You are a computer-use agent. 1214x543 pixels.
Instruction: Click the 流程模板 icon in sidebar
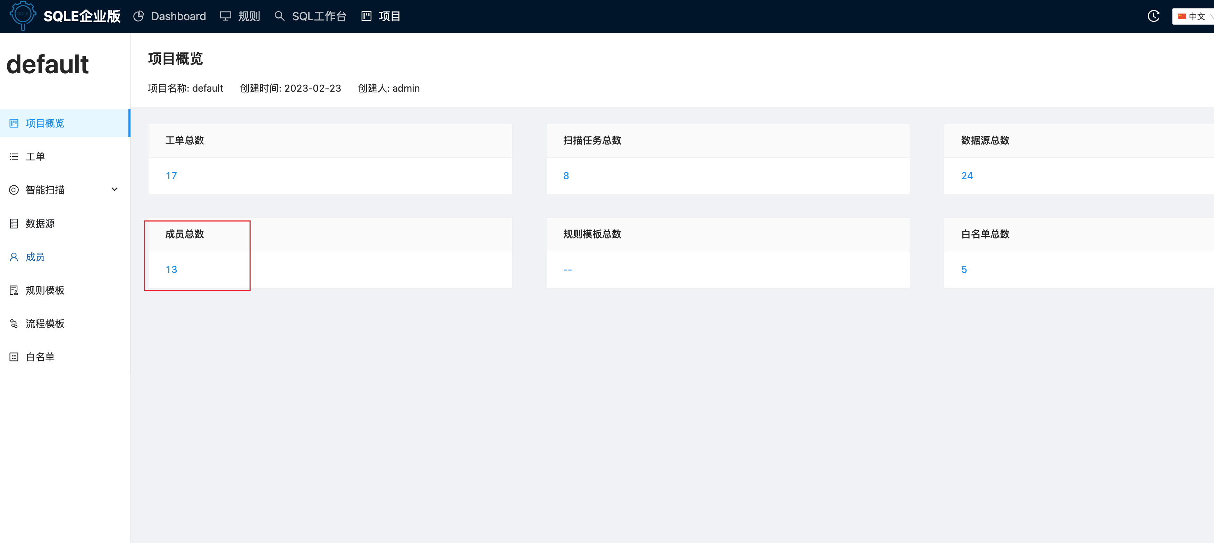click(x=14, y=324)
